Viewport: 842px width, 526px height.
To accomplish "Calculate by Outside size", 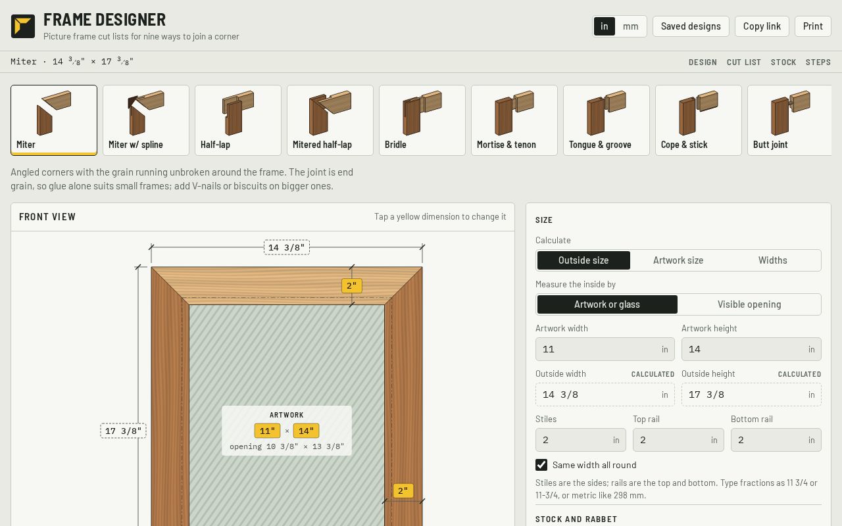I will (583, 260).
